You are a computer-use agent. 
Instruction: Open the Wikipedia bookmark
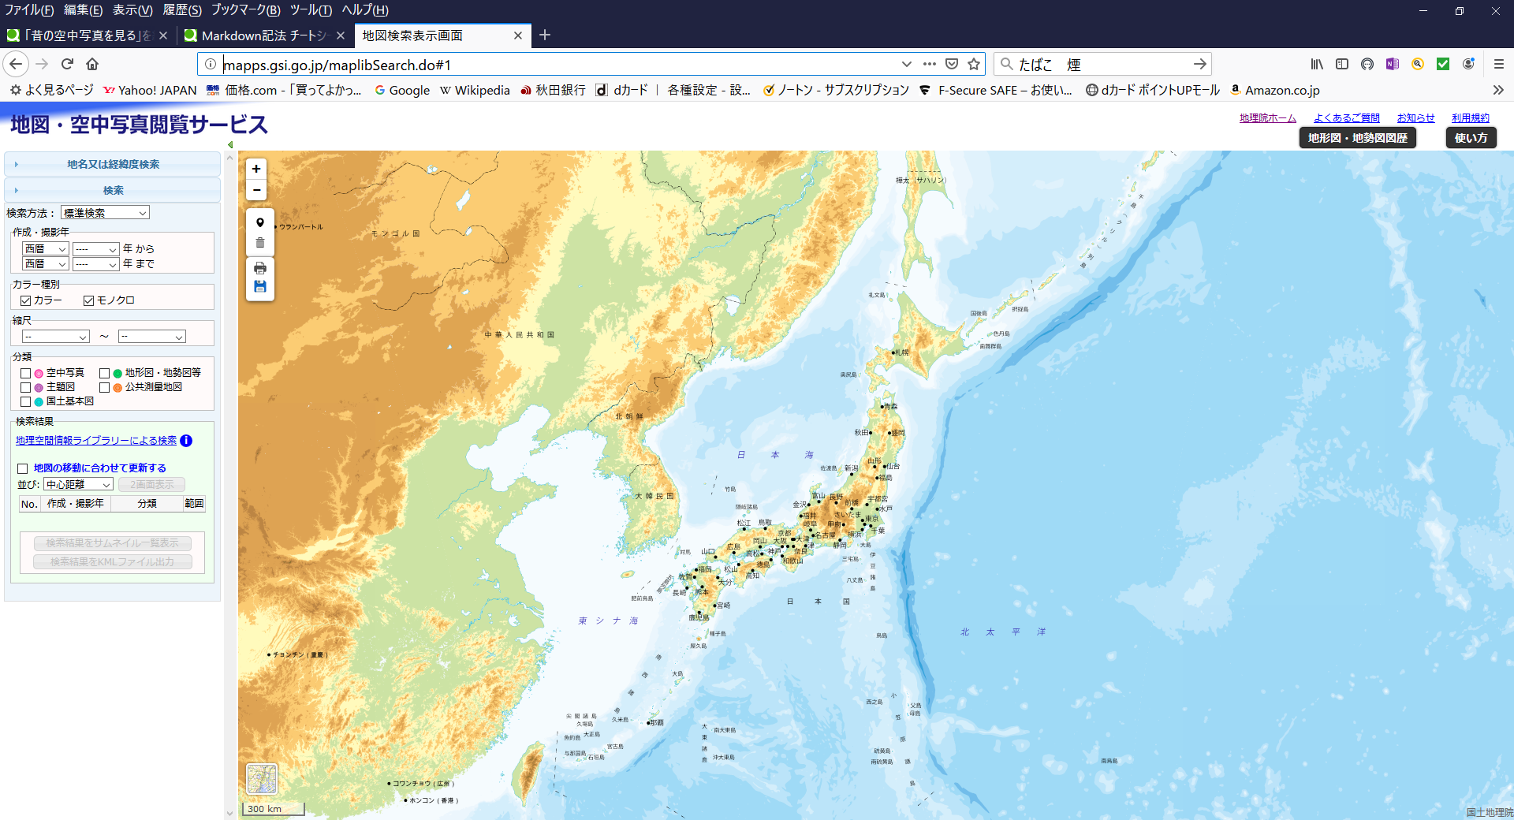click(475, 90)
